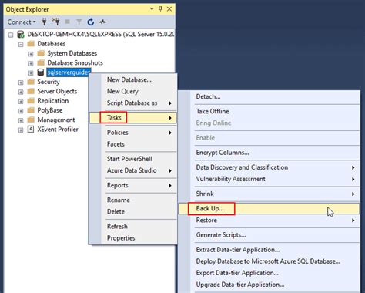Expand the XEvent Profiler node
The width and height of the screenshot is (365, 293).
[21, 130]
